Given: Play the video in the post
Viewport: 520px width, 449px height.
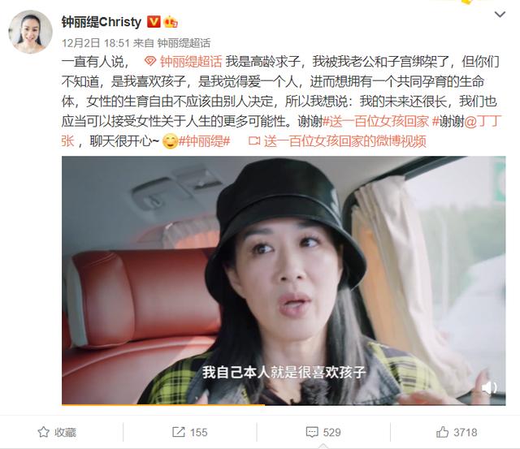Looking at the screenshot, I should coord(284,280).
